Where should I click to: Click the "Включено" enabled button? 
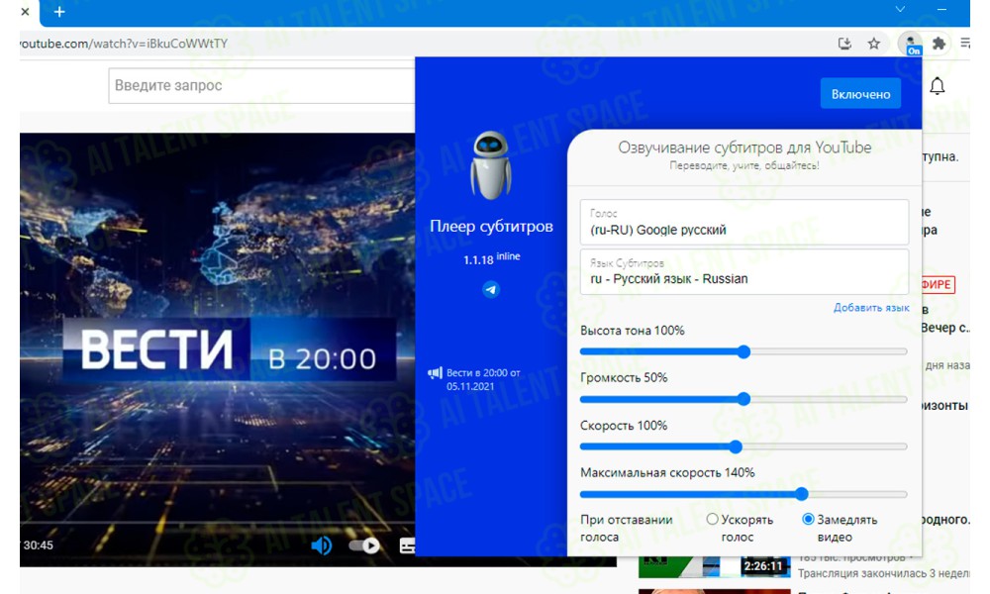point(860,94)
